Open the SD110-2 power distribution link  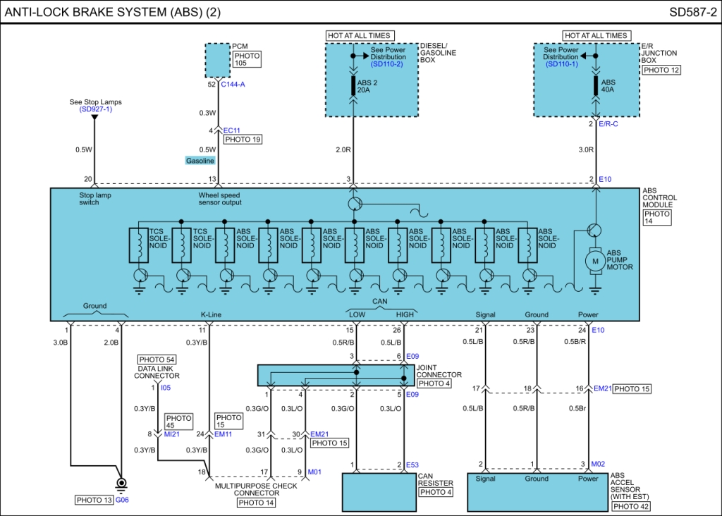click(387, 64)
